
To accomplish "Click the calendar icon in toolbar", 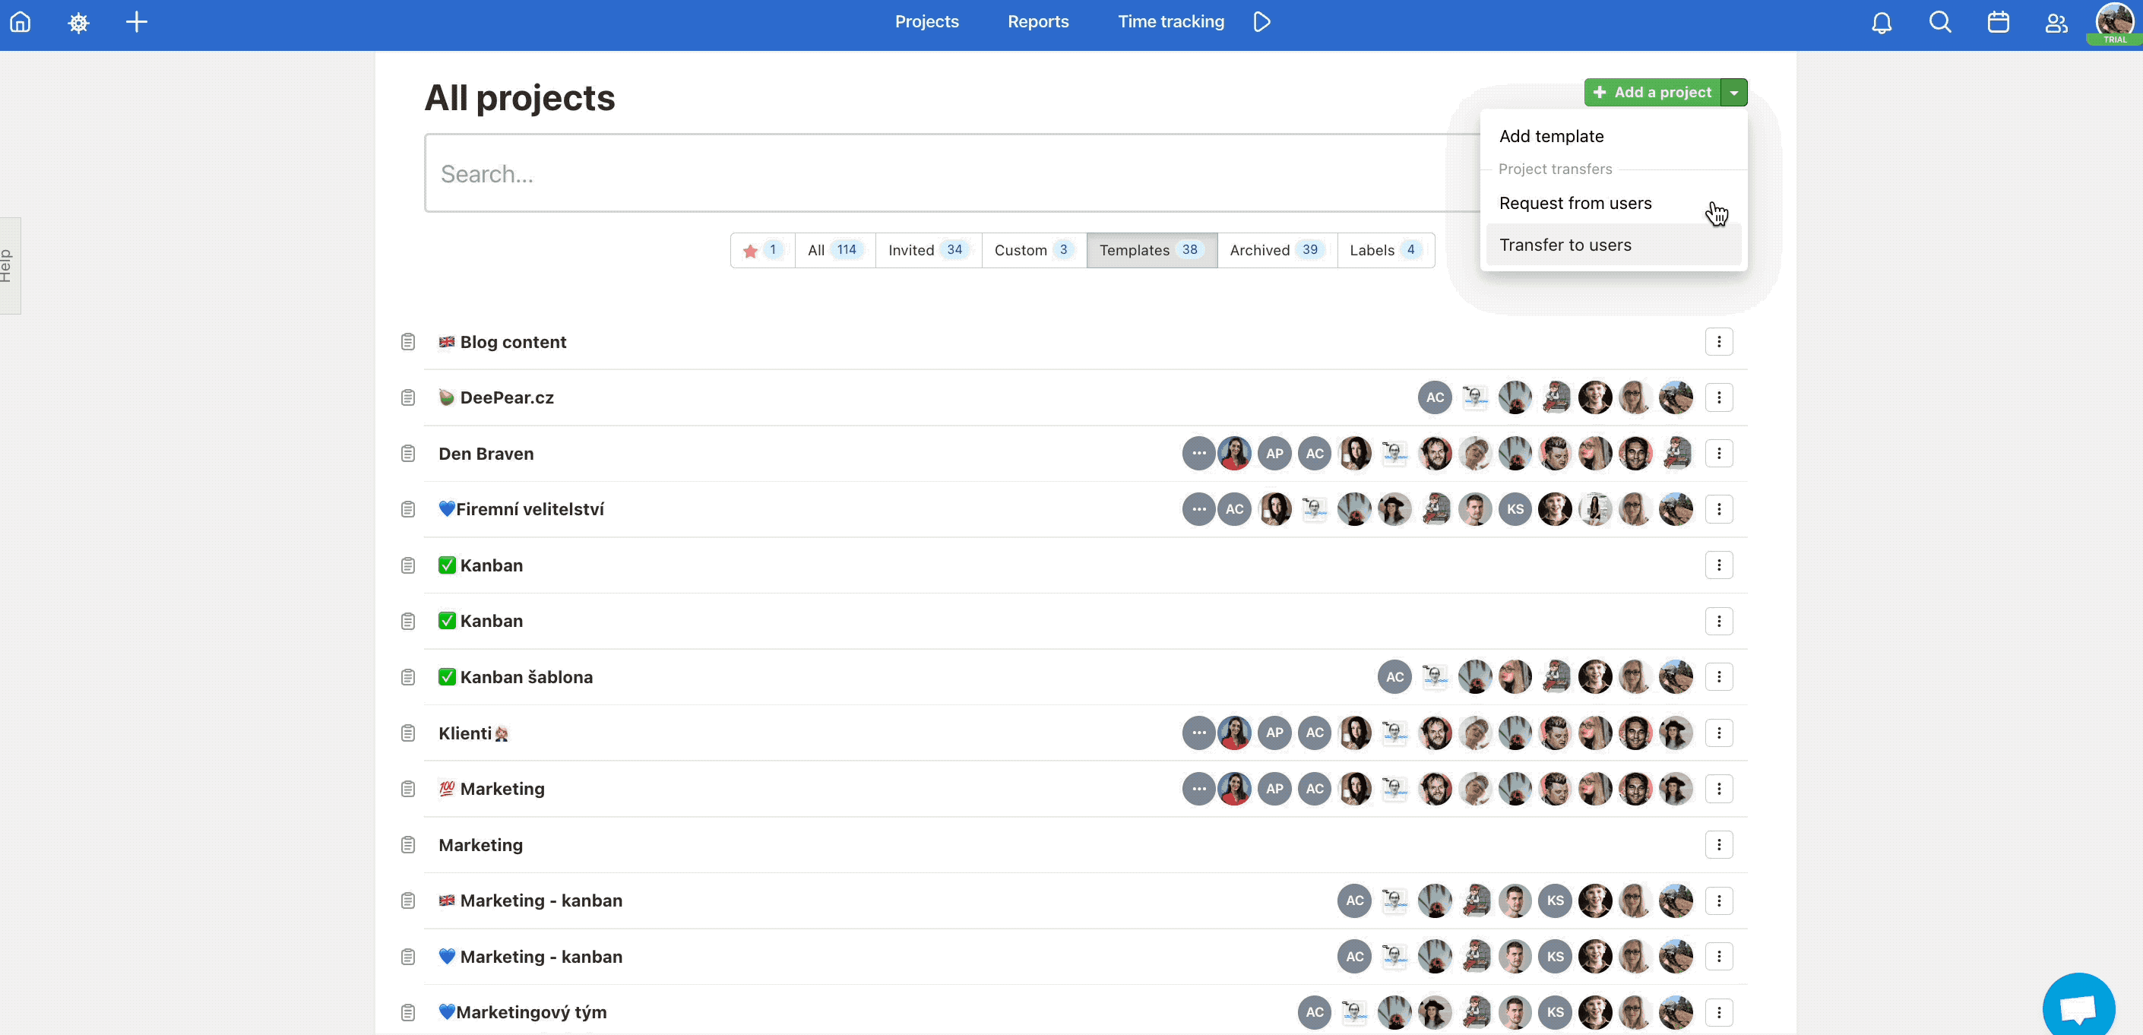I will [x=1998, y=22].
